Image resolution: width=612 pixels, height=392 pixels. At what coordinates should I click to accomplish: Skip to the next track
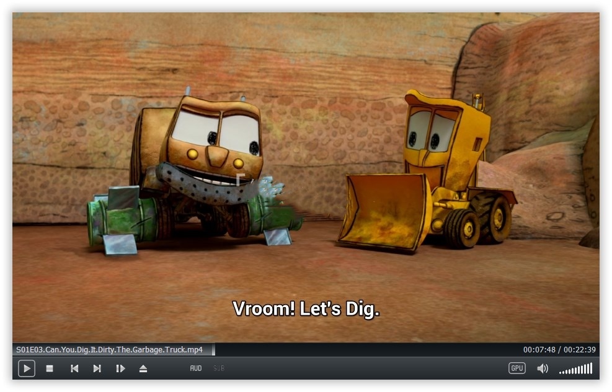[97, 368]
